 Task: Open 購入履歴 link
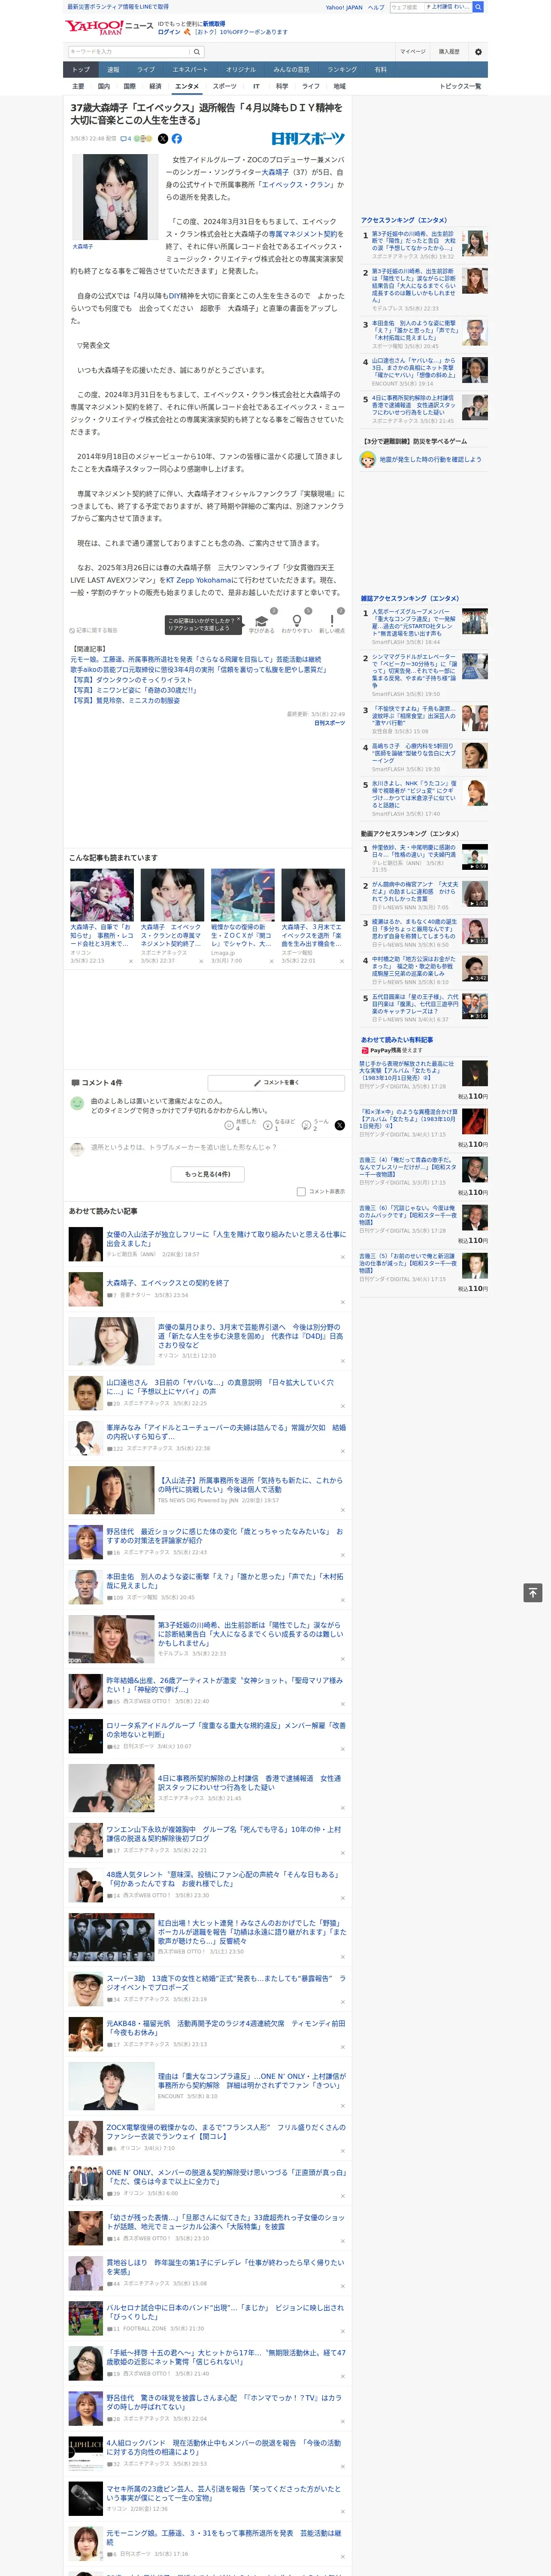(x=449, y=52)
